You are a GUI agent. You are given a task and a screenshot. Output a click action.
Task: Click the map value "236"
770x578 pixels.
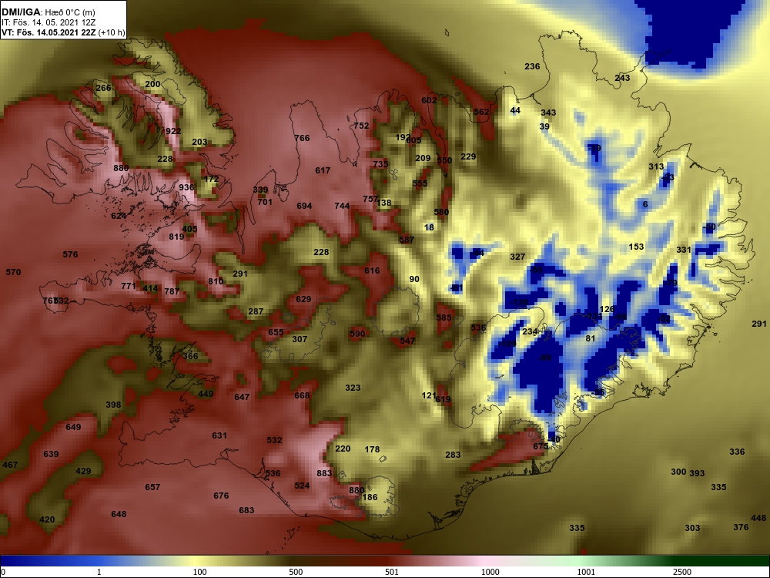[532, 66]
